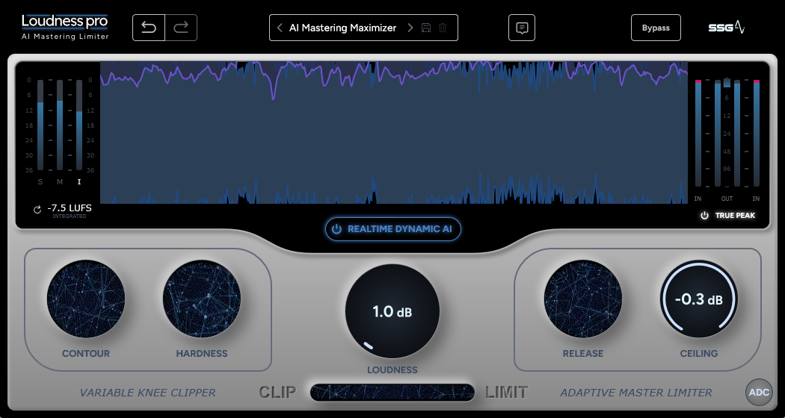
Task: Click the LIMIT label
Action: click(x=506, y=393)
